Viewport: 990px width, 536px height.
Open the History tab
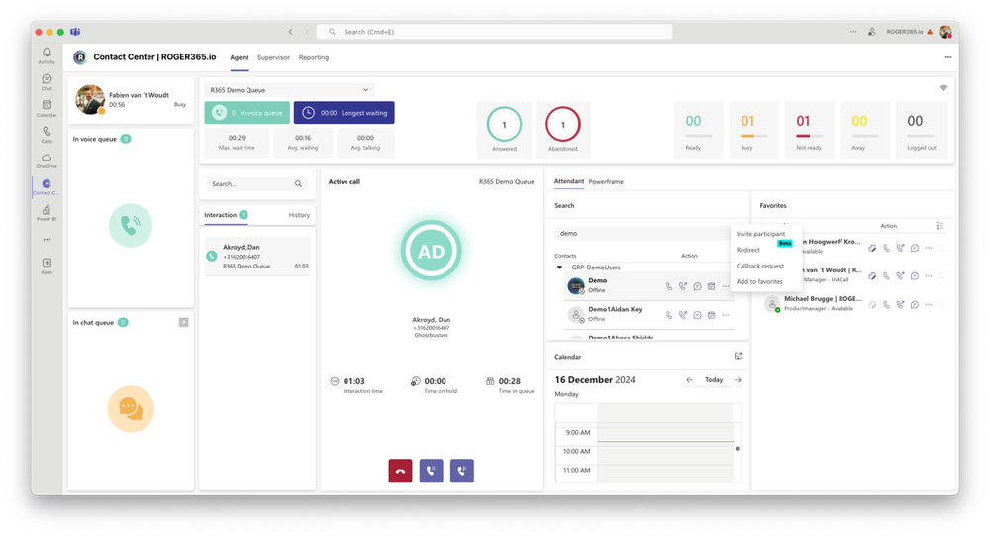pos(299,215)
